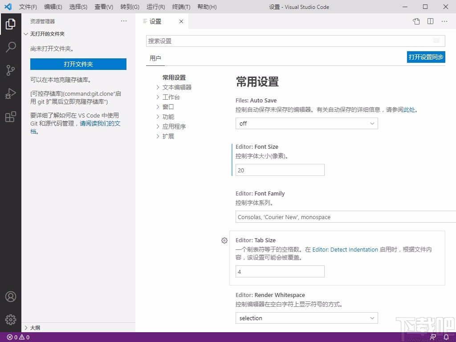Image resolution: width=456 pixels, height=342 pixels.
Task: Open the Render Whitespace dropdown
Action: (x=306, y=318)
